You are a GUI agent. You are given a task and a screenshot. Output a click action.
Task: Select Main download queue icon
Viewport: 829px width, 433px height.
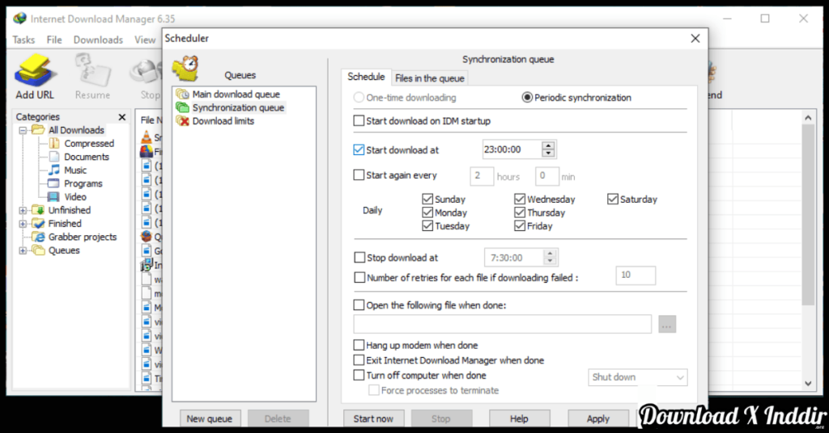(182, 95)
